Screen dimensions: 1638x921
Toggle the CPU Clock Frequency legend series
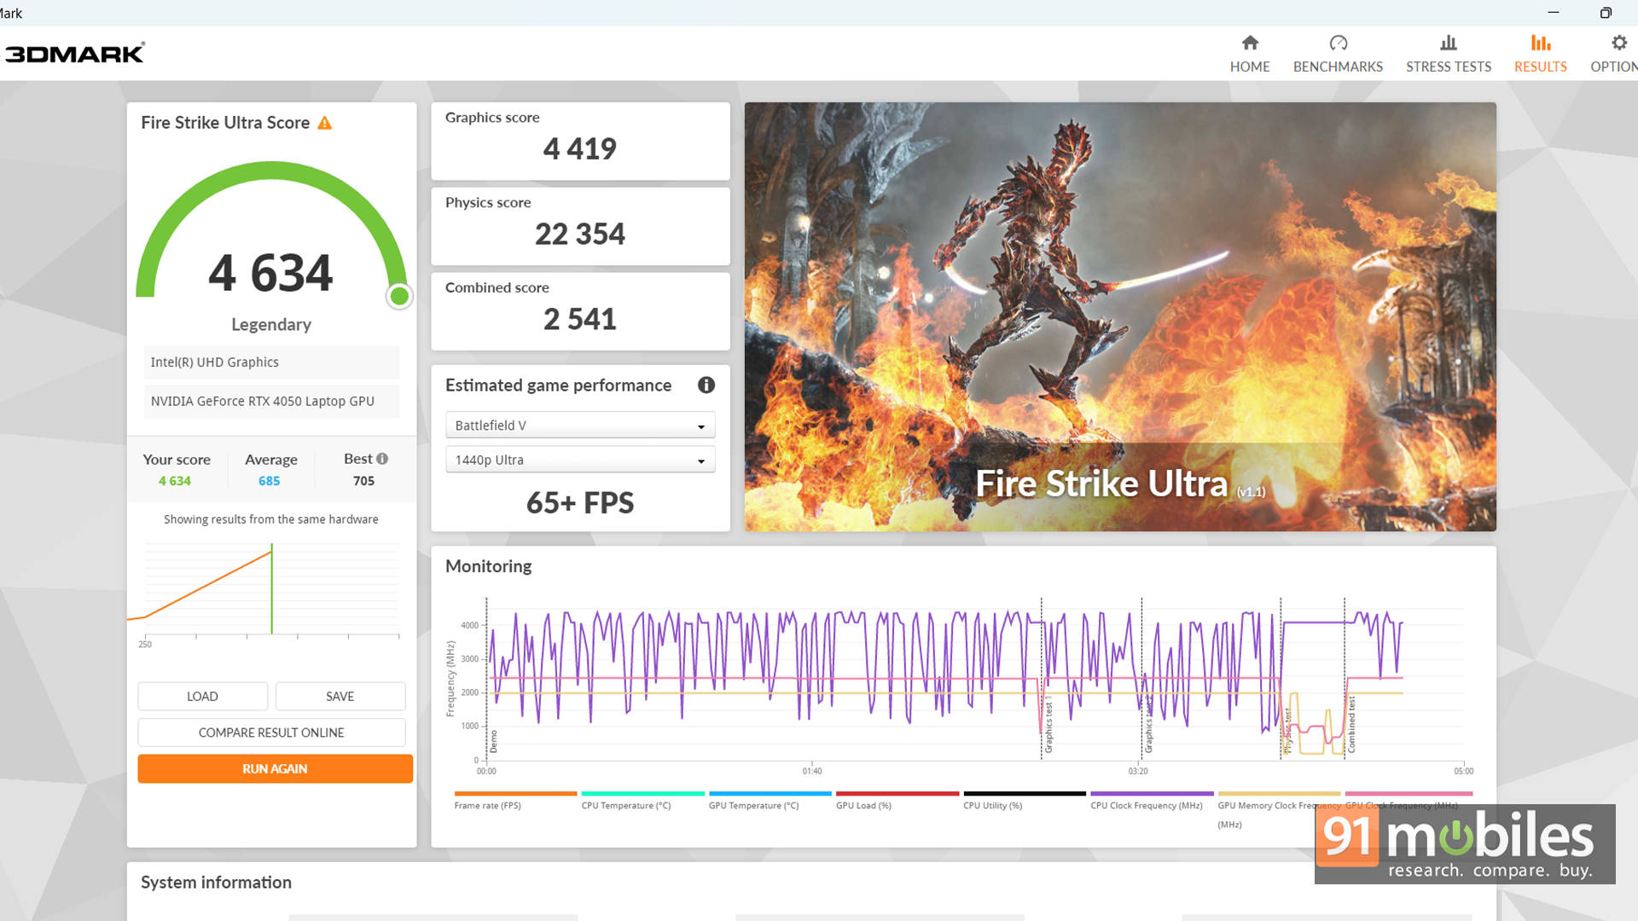1146,805
